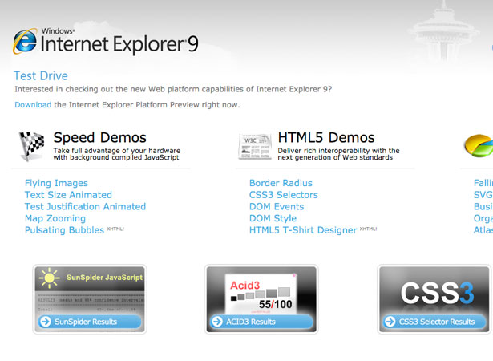Click the XHTML tag beside HTML5 T-Shirt Designer

pos(368,229)
